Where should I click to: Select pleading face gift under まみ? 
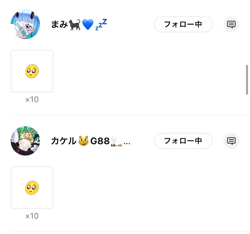pos(32,71)
